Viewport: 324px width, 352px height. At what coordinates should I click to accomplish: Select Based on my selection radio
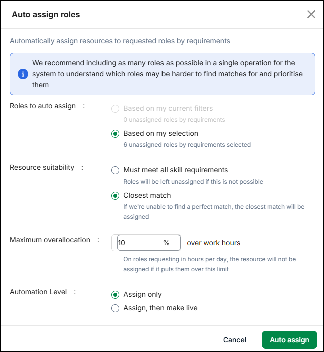click(x=115, y=134)
